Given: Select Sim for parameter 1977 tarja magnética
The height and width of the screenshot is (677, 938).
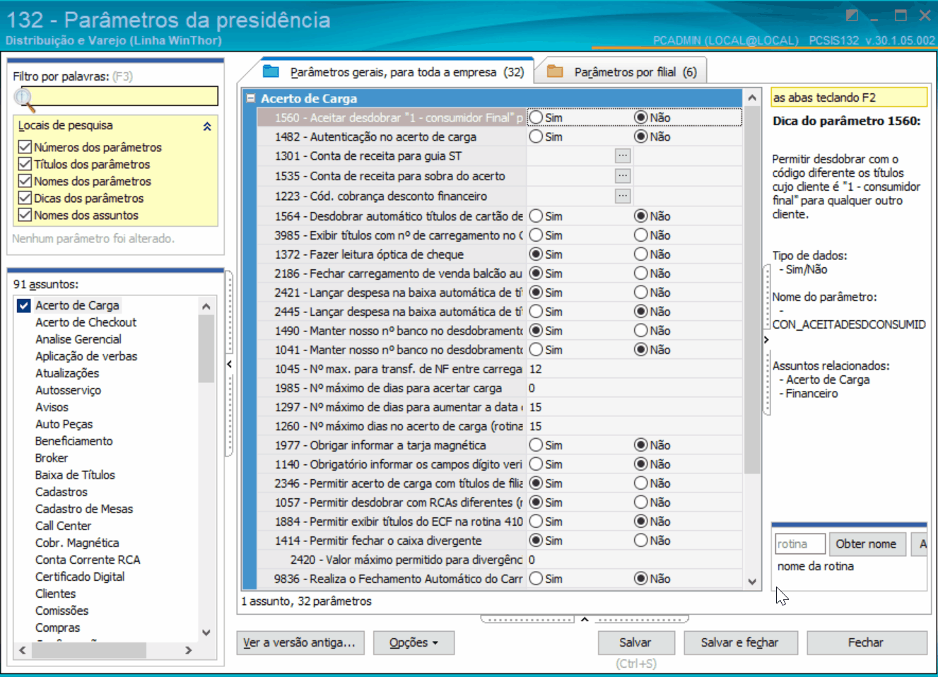Looking at the screenshot, I should pos(537,445).
